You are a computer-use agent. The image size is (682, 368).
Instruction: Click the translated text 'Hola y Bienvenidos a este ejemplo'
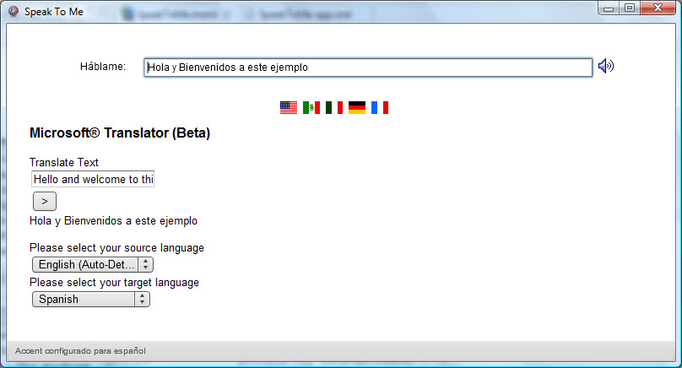tap(113, 221)
